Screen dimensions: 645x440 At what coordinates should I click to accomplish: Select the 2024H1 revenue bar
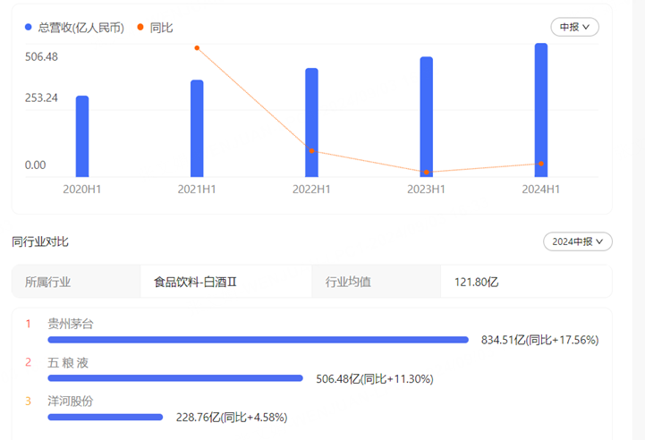[x=541, y=110]
